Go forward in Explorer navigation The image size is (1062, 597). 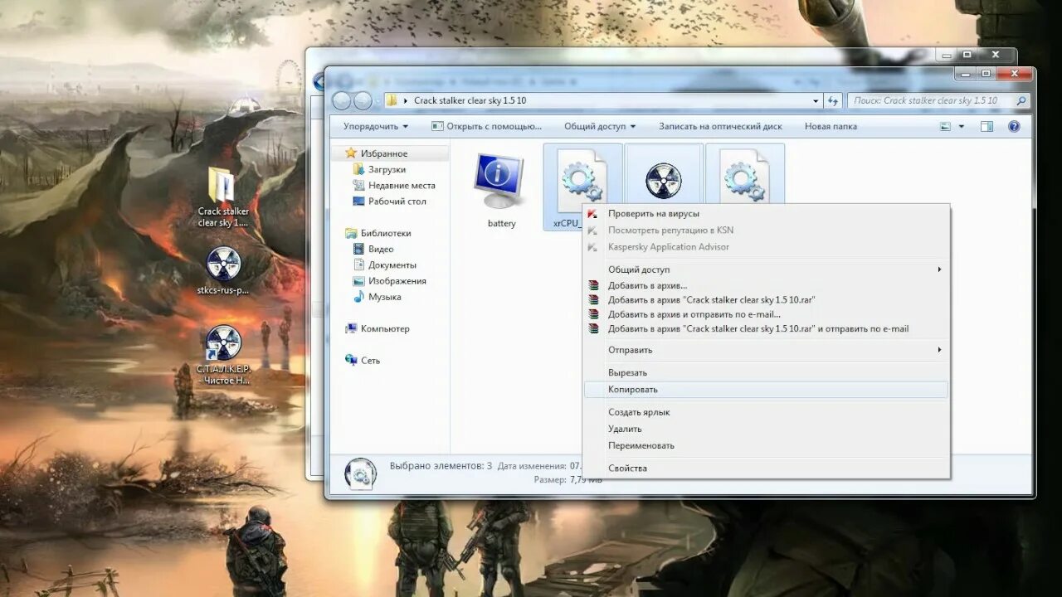click(363, 100)
